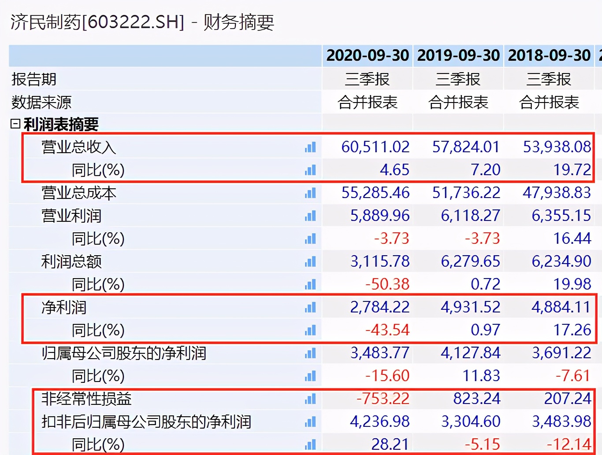
Task: Select growth value -12.14
Action: [x=569, y=444]
